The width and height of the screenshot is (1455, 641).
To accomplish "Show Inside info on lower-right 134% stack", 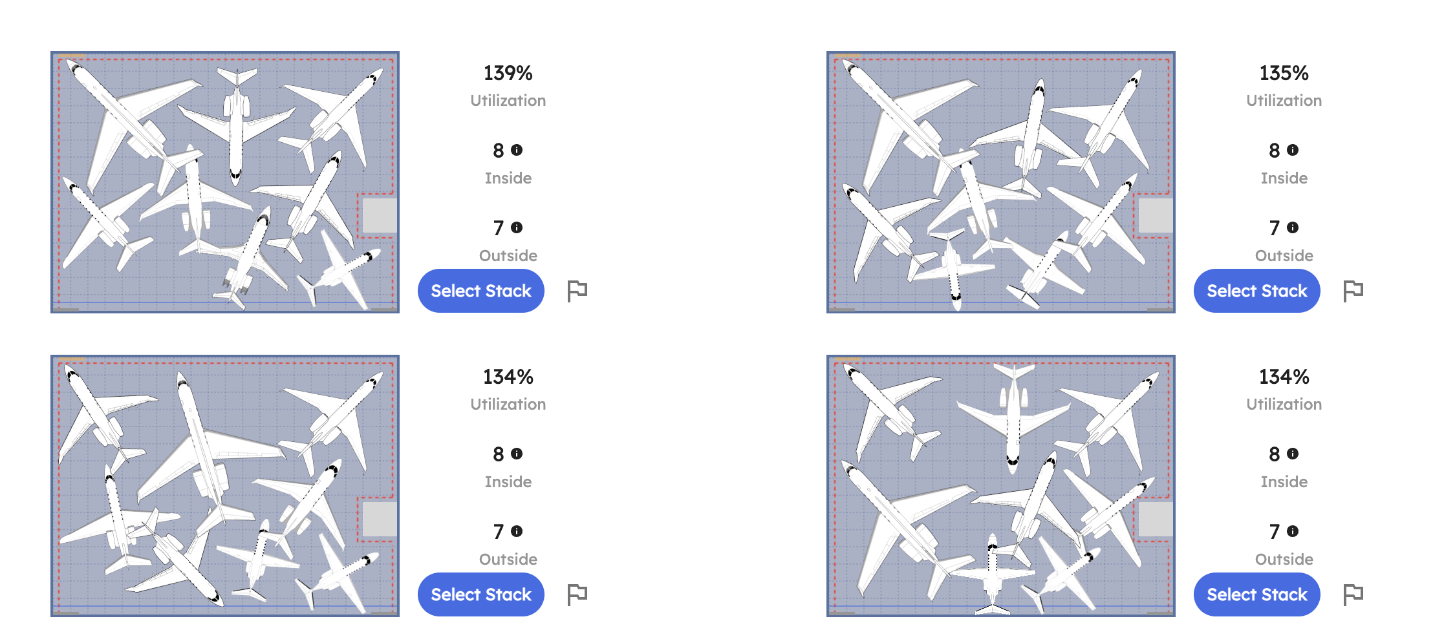I will click(x=1293, y=454).
